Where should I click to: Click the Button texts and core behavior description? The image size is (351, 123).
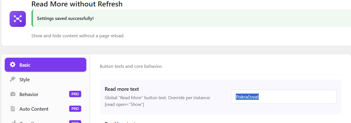point(131,66)
